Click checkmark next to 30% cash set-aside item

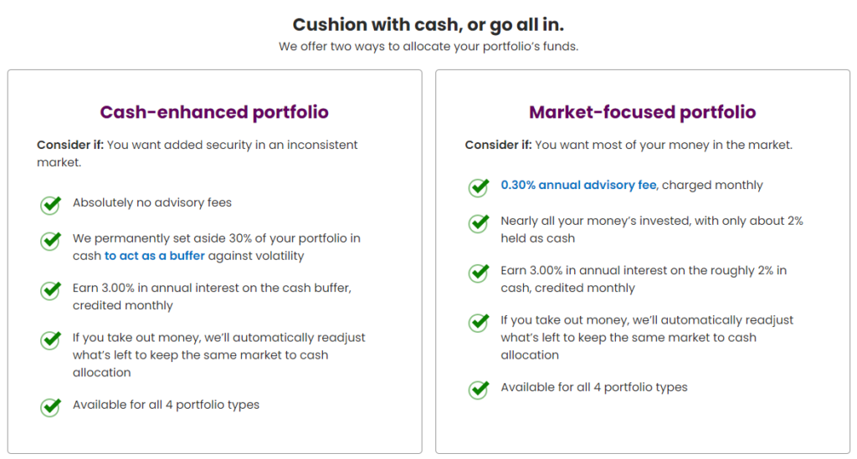pos(50,240)
